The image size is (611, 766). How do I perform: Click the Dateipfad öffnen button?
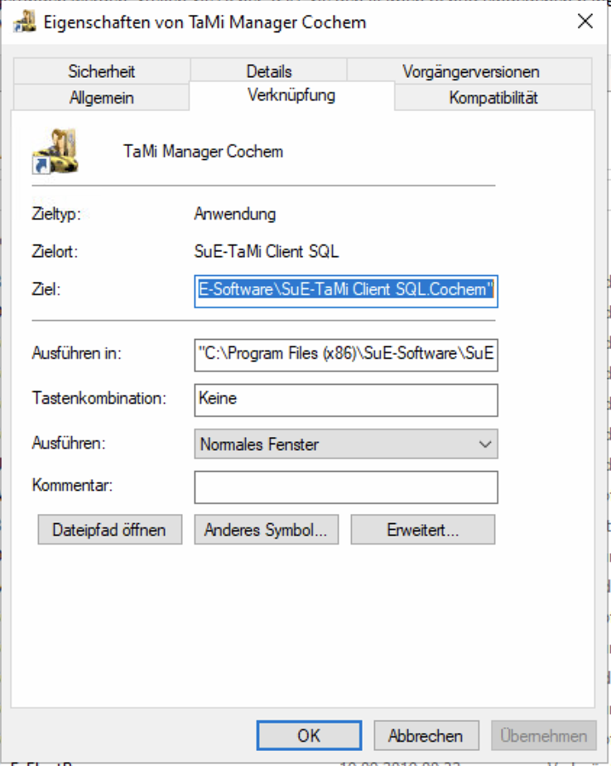pyautogui.click(x=110, y=530)
